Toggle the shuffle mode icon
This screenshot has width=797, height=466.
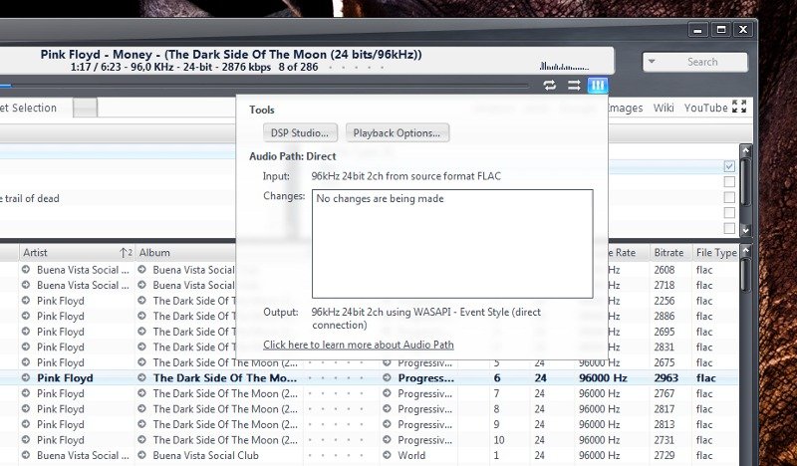coord(574,86)
